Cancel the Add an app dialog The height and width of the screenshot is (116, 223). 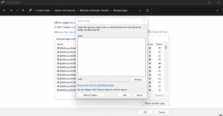click(x=140, y=95)
